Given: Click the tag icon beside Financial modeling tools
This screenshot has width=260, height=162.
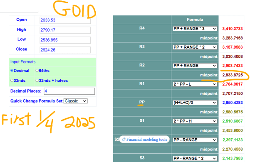Looking at the screenshot, I should tap(124, 140).
